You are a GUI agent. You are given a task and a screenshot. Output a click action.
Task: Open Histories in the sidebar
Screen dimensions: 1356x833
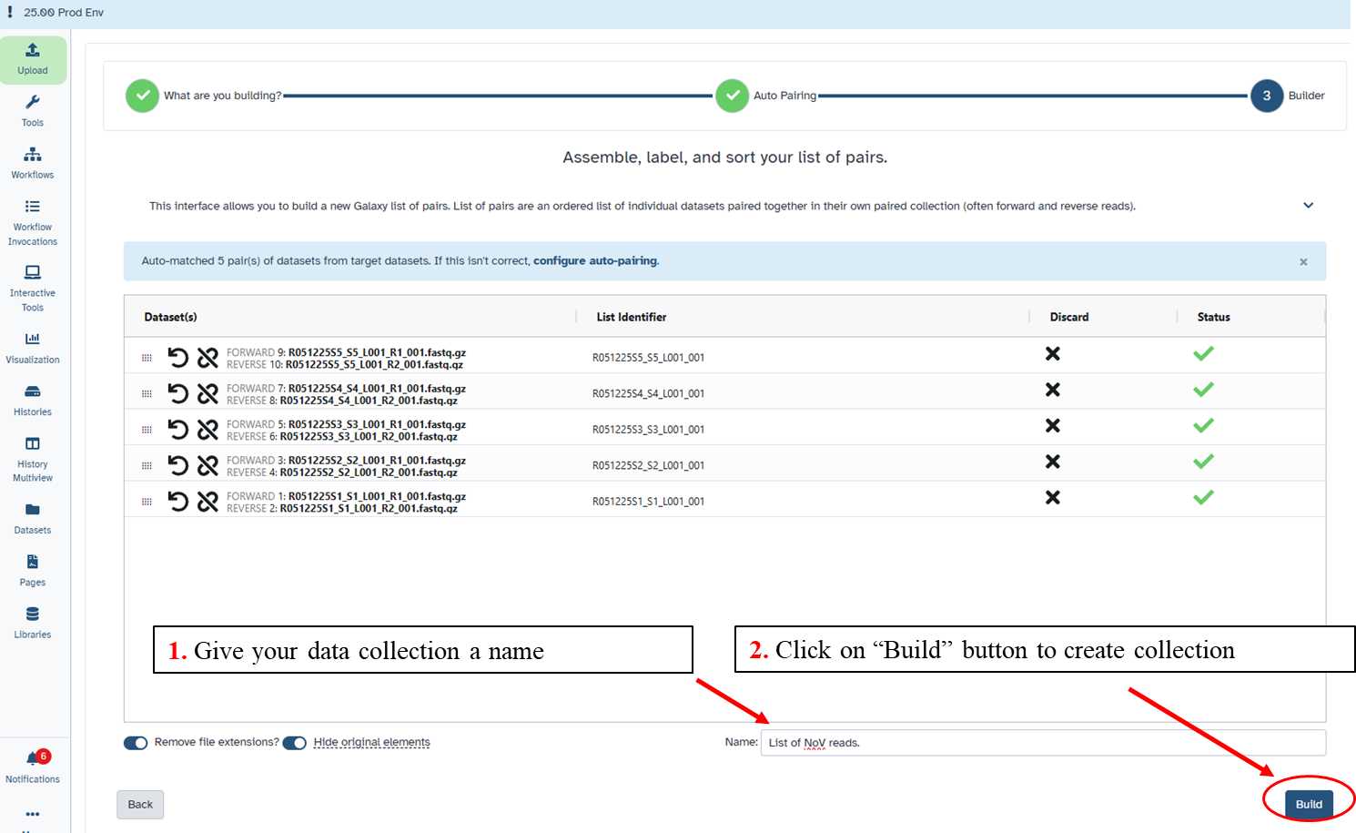coord(33,401)
